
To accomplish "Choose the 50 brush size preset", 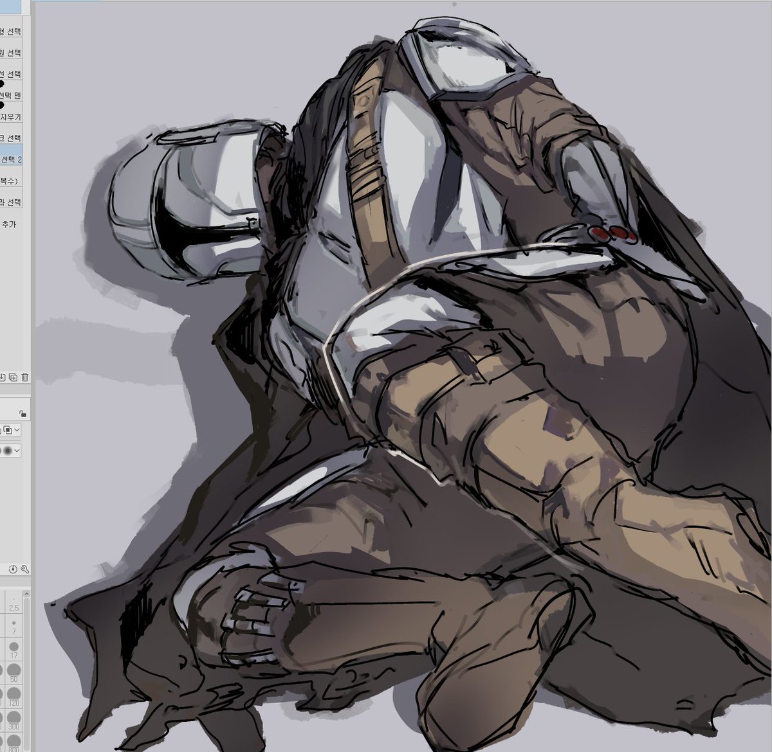I will click(x=14, y=674).
